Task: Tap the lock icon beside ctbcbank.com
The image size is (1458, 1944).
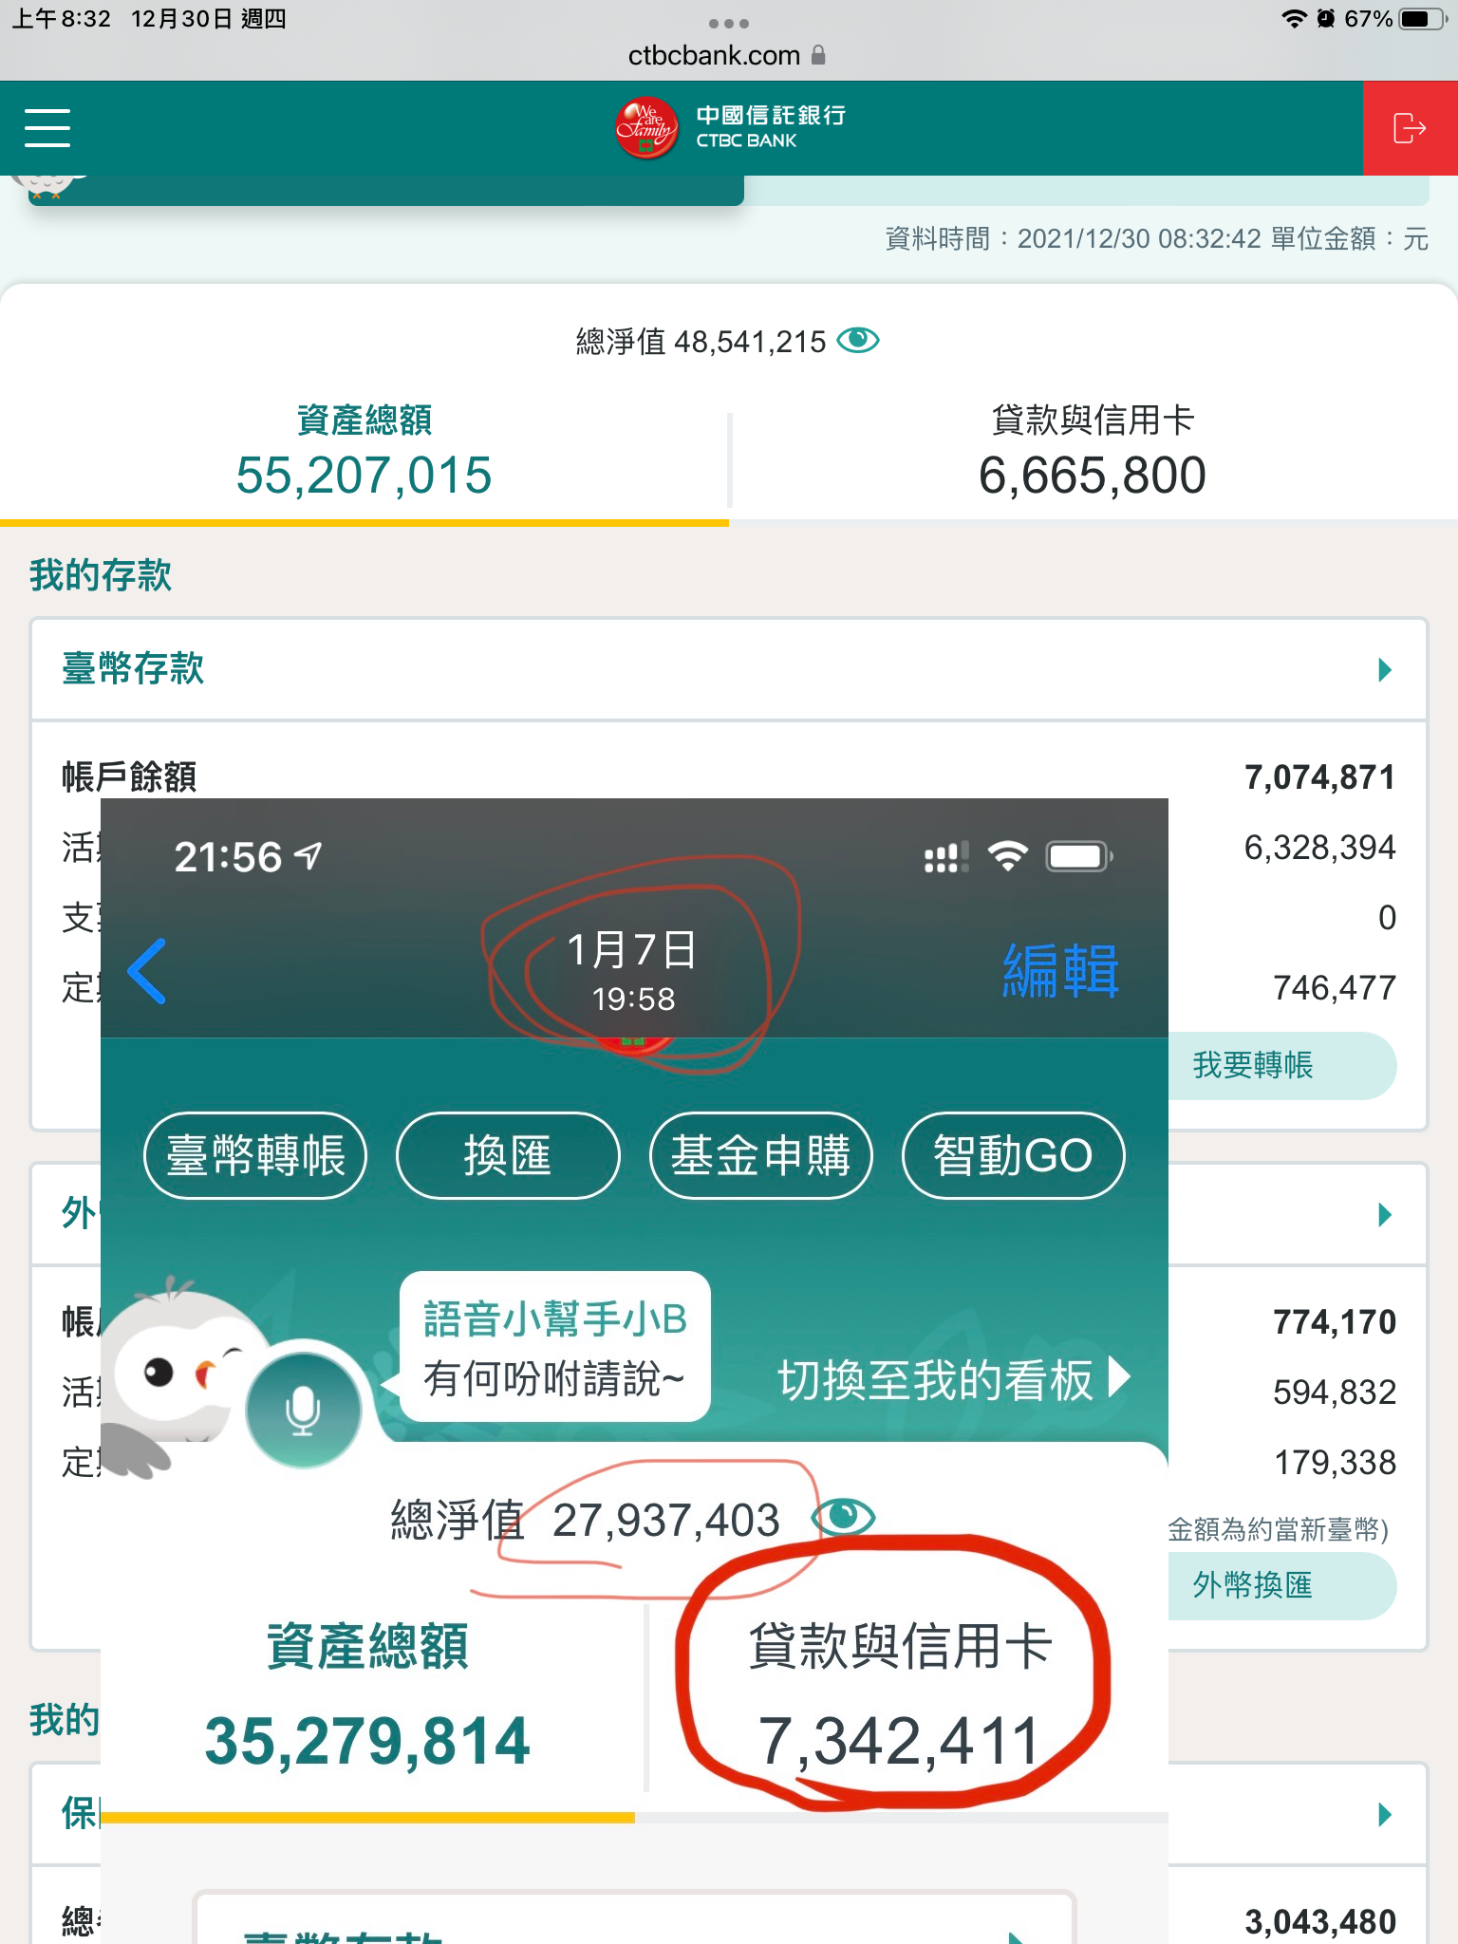Action: click(x=818, y=55)
